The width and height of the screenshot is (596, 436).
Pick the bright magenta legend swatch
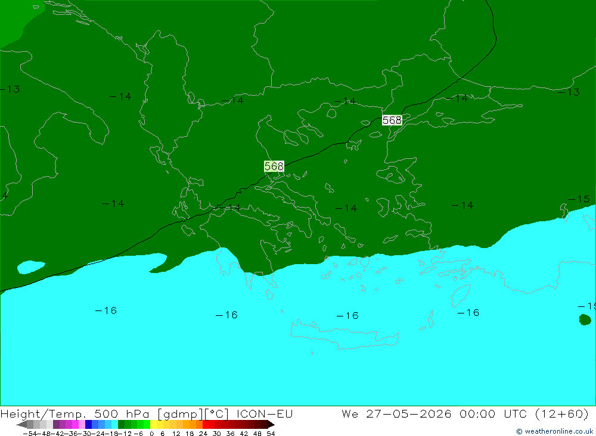[x=75, y=424]
